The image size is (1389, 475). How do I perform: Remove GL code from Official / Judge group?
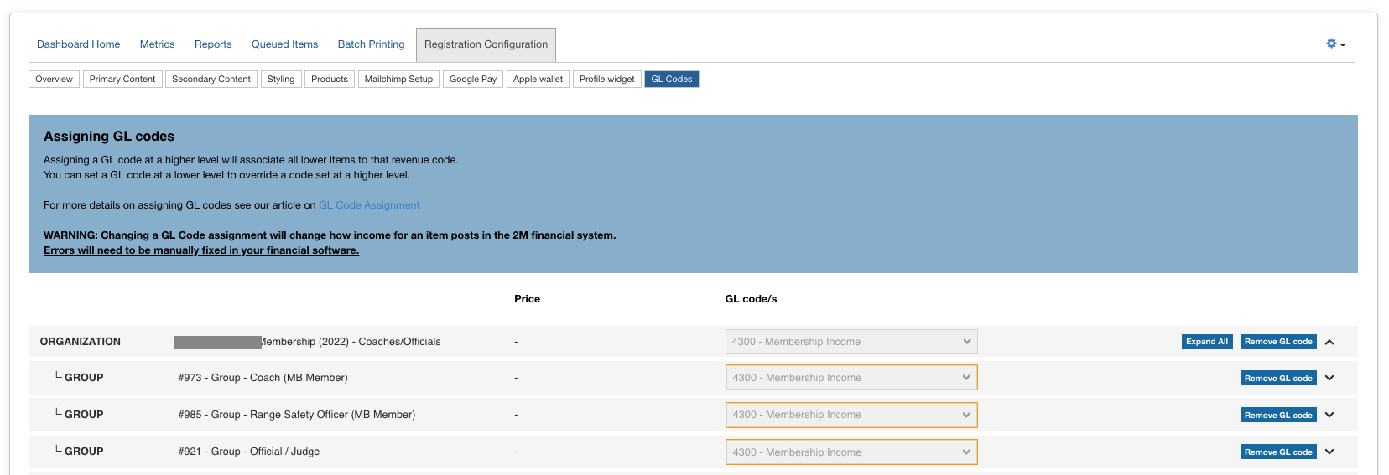1277,452
